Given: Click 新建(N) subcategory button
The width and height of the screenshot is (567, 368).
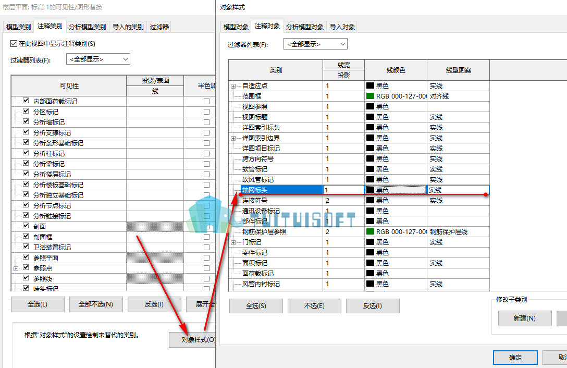Looking at the screenshot, I should click(x=525, y=318).
